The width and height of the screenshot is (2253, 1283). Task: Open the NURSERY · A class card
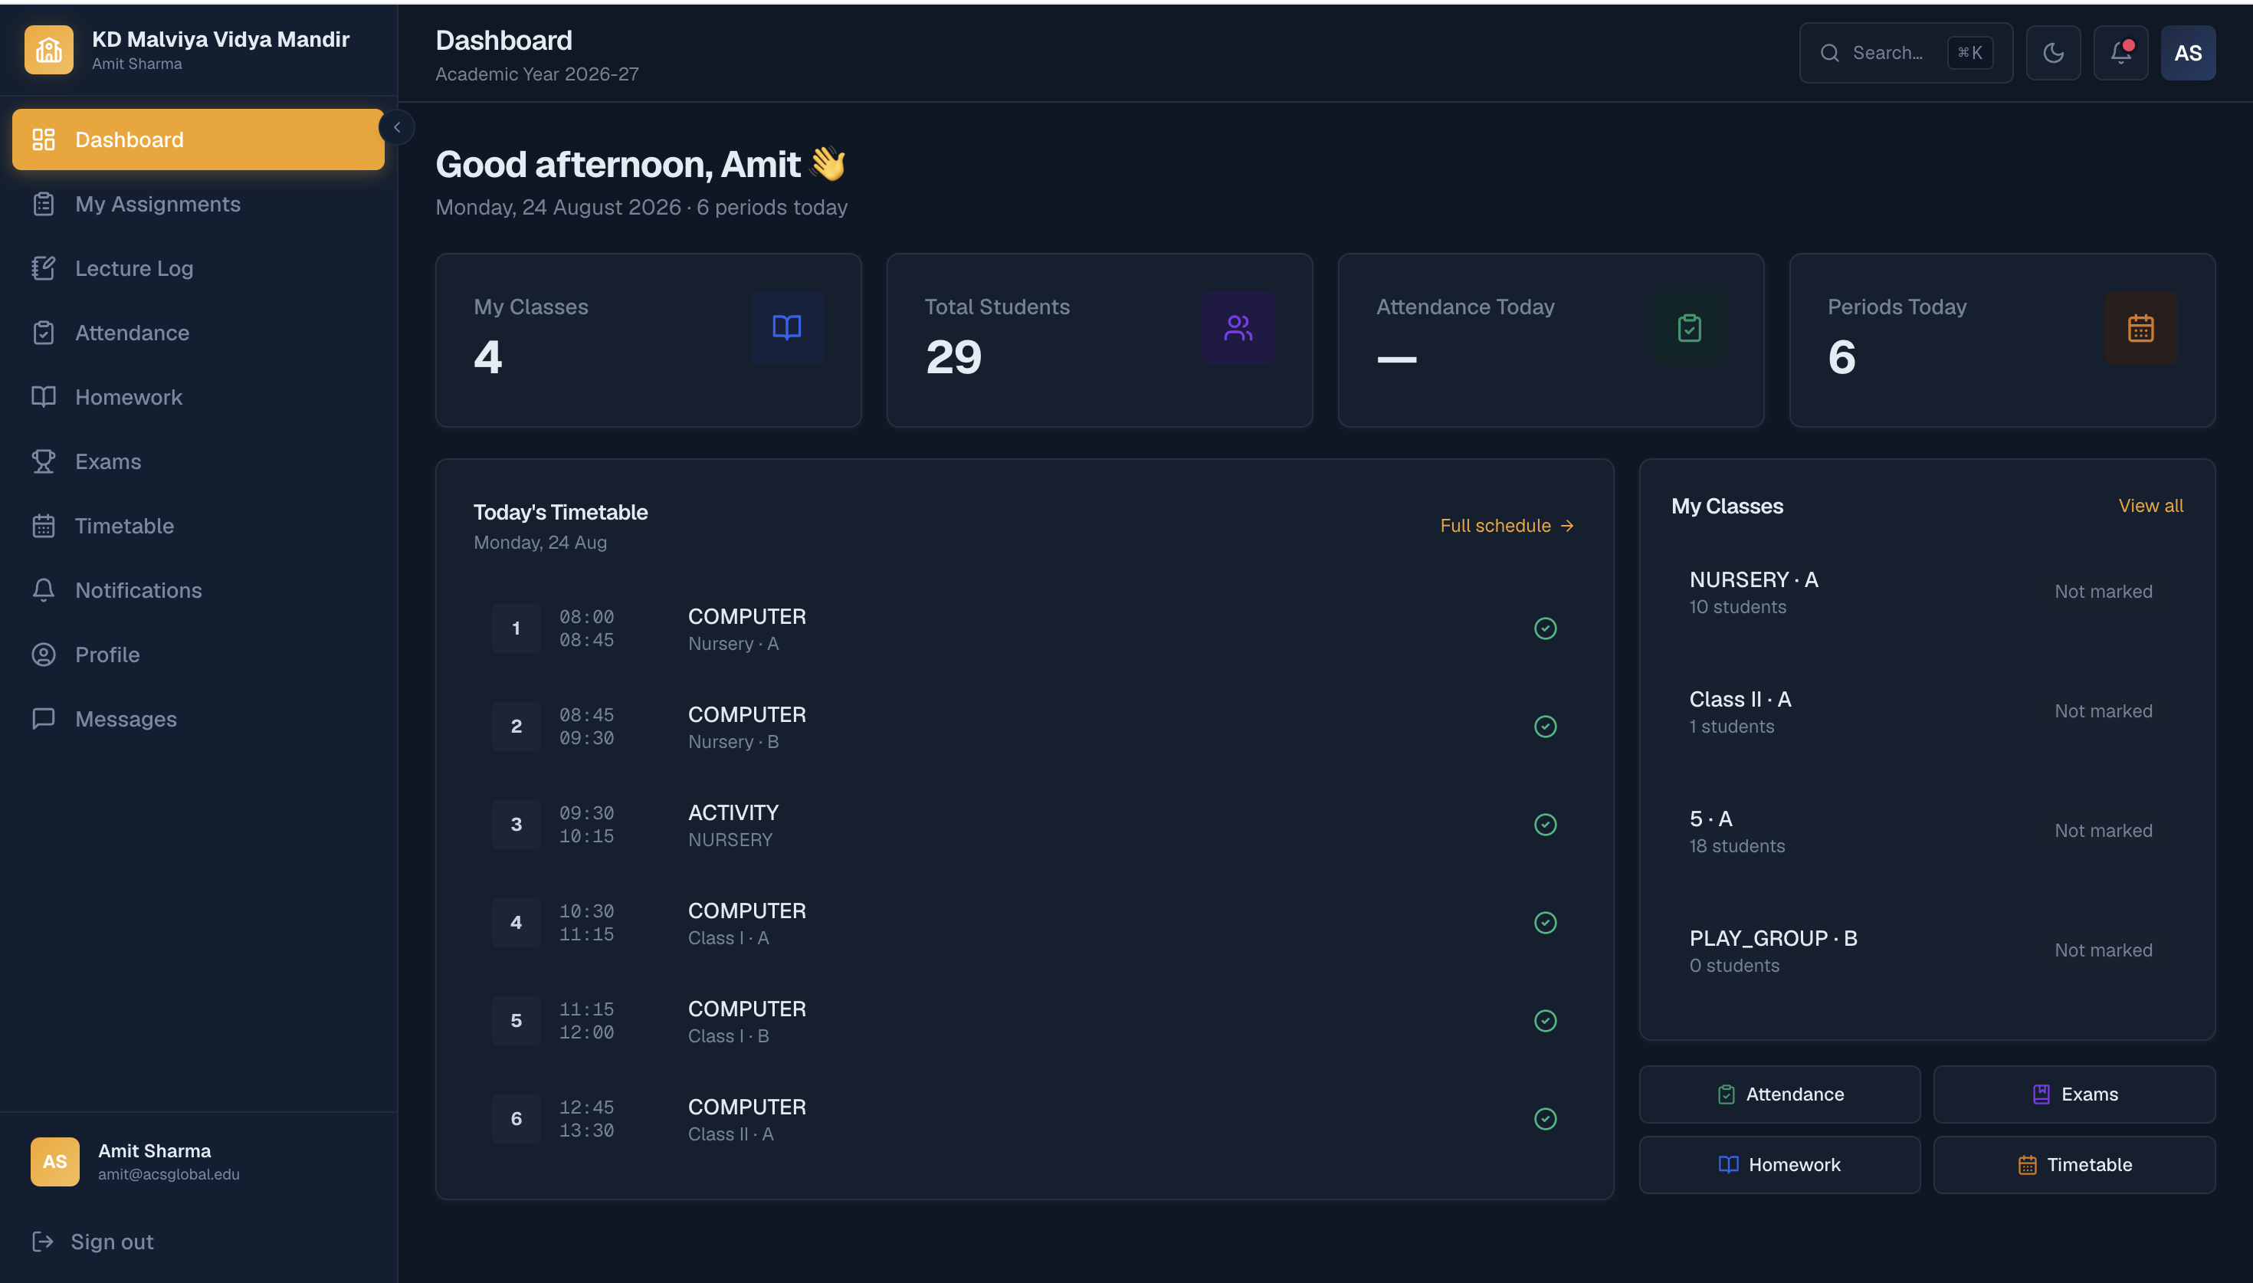1927,592
